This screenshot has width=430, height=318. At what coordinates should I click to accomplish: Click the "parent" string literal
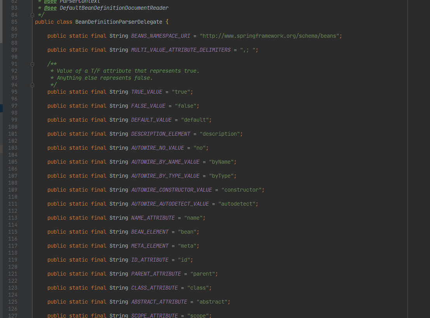point(203,274)
